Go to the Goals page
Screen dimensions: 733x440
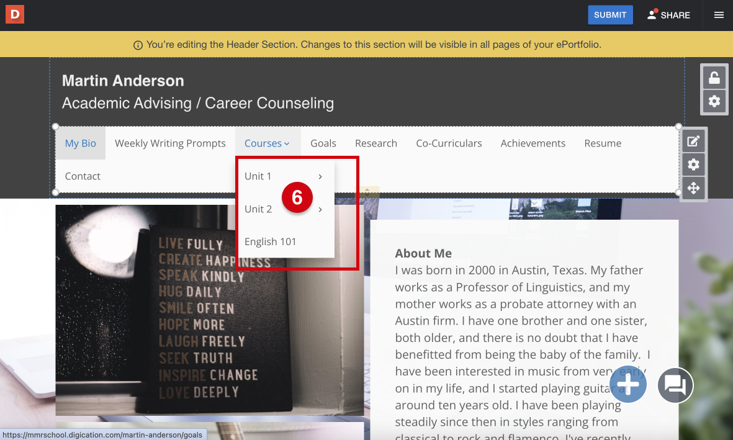pos(323,143)
